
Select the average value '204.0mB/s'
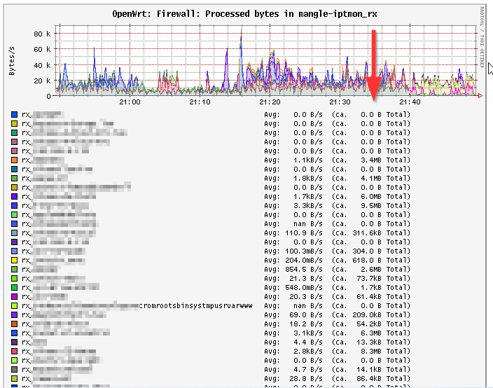[304, 261]
